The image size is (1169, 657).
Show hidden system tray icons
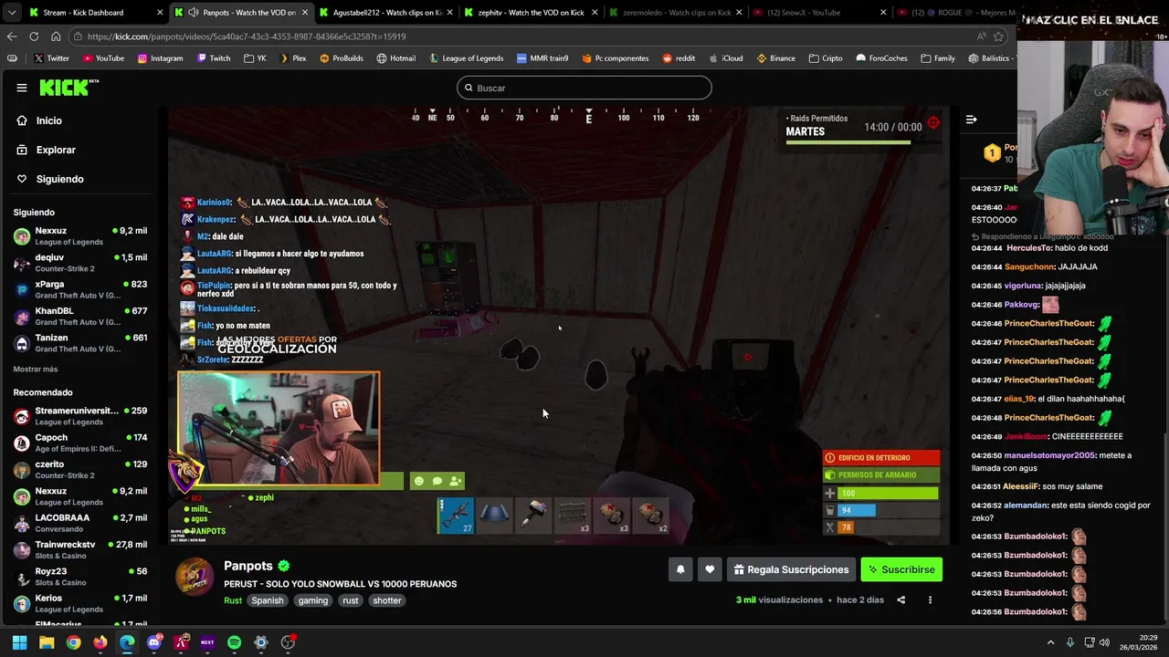click(1050, 642)
